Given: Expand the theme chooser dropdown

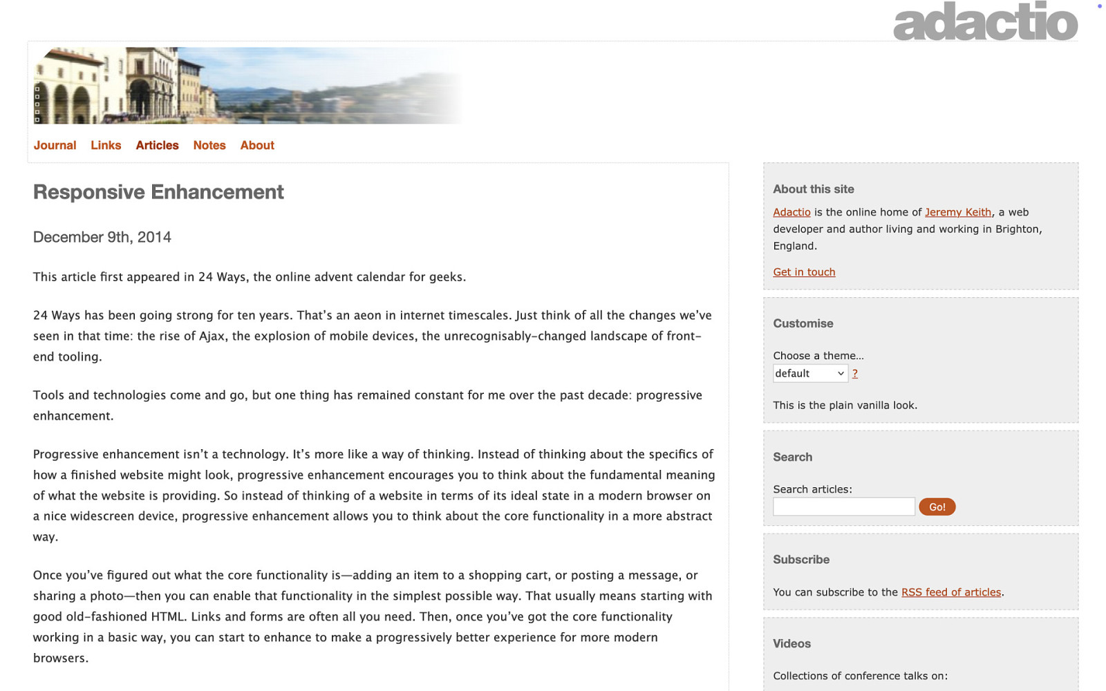Looking at the screenshot, I should pos(810,374).
